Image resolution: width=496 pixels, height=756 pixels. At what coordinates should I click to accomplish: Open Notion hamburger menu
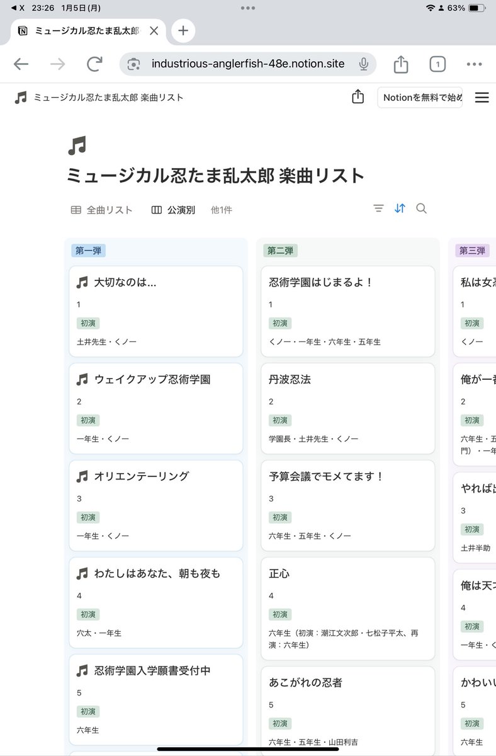[x=482, y=98]
